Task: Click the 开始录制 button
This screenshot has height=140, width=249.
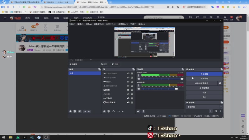Action: point(204,79)
